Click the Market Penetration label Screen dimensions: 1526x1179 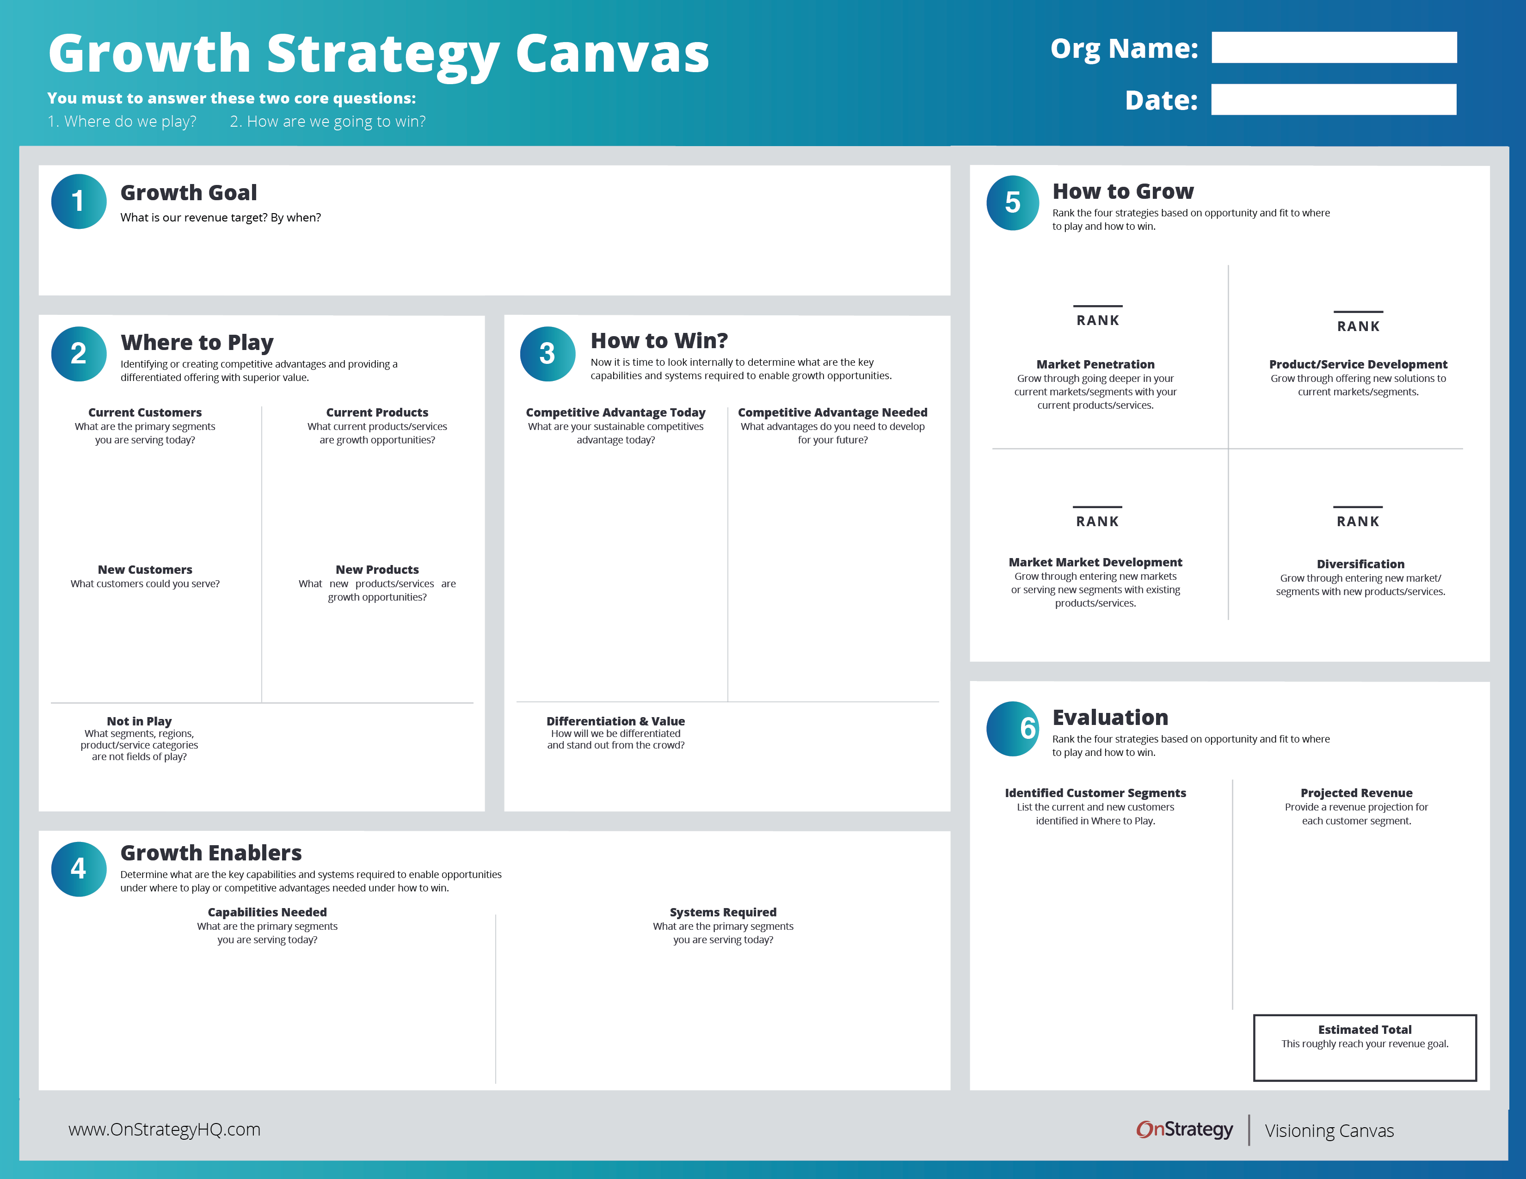pyautogui.click(x=1095, y=364)
